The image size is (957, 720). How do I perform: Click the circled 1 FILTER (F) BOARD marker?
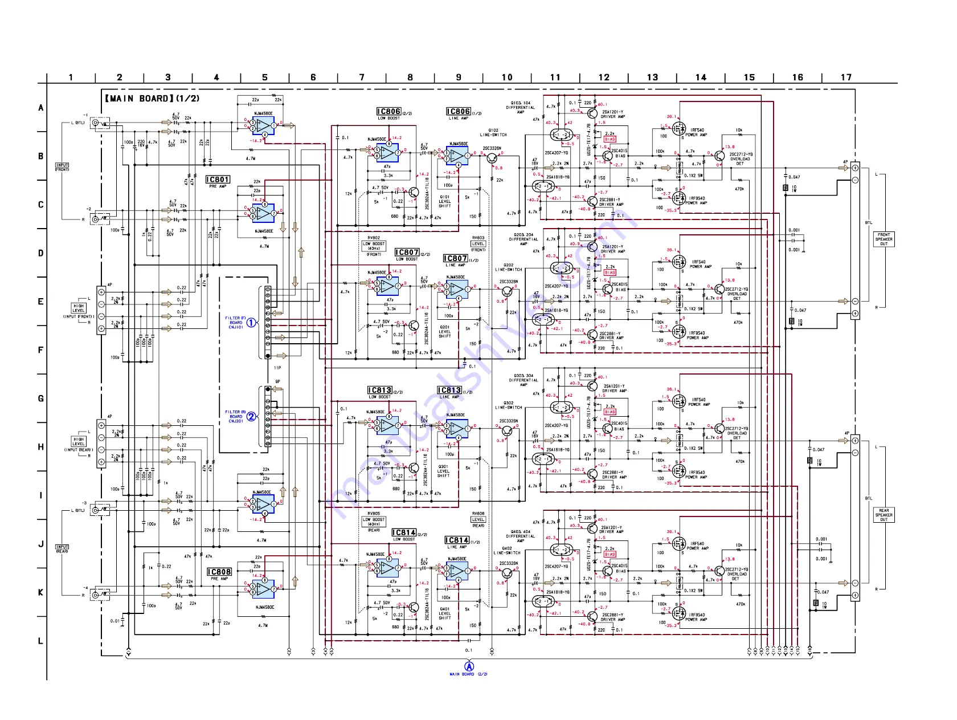[251, 323]
